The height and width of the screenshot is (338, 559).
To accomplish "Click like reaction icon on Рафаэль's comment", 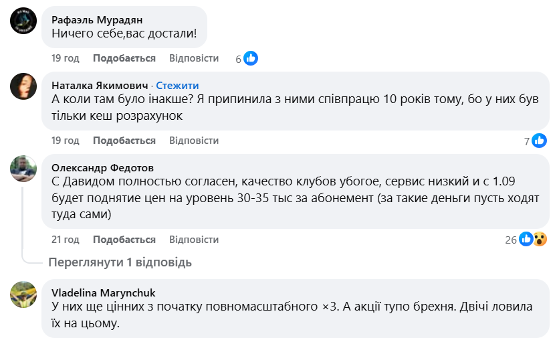I will click(x=251, y=58).
